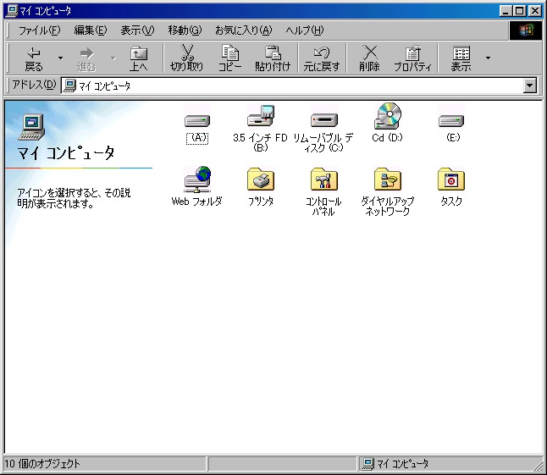Viewport: 547px width, 475px height.
Task: Click the 削除 toolbar button
Action: click(369, 58)
